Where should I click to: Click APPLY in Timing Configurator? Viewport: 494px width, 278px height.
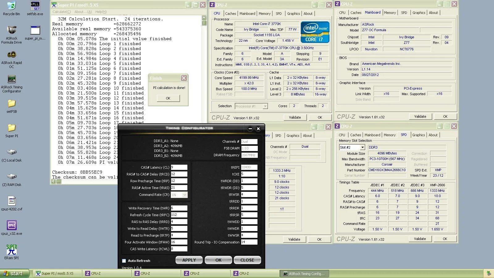(x=189, y=260)
